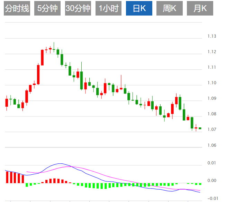The image size is (226, 202).
Task: Switch to the 分时线 chart tab
Action: [17, 8]
